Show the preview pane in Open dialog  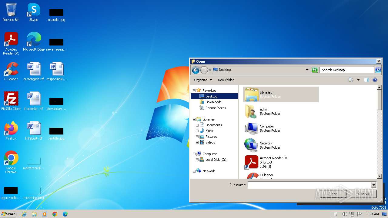pos(366,80)
